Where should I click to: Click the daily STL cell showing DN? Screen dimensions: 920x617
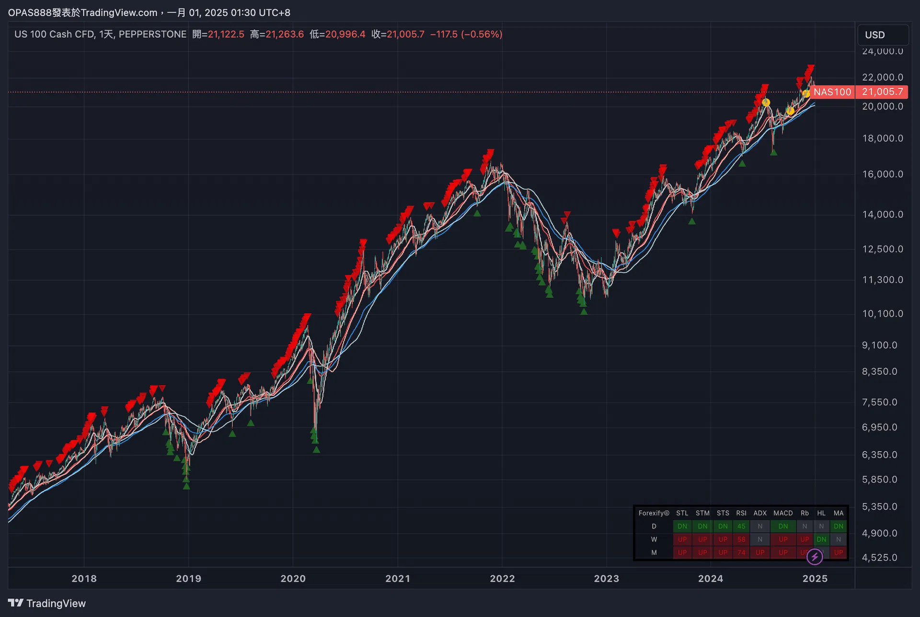(682, 526)
